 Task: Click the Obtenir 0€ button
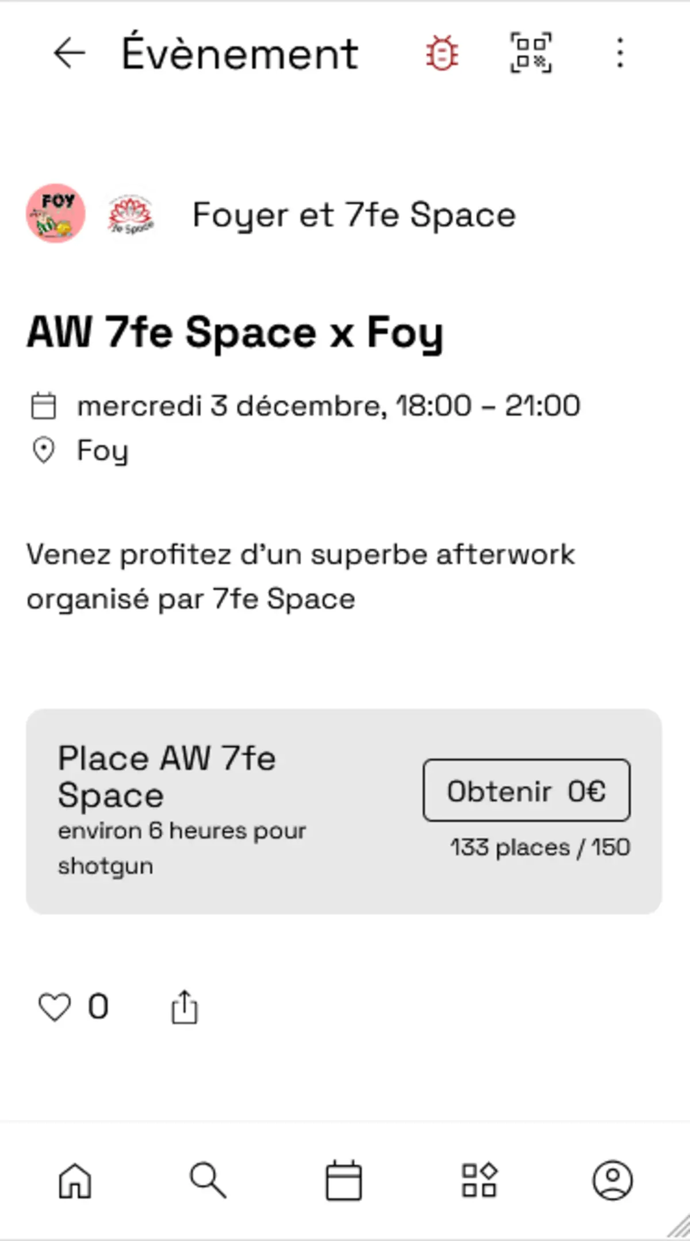coord(526,790)
